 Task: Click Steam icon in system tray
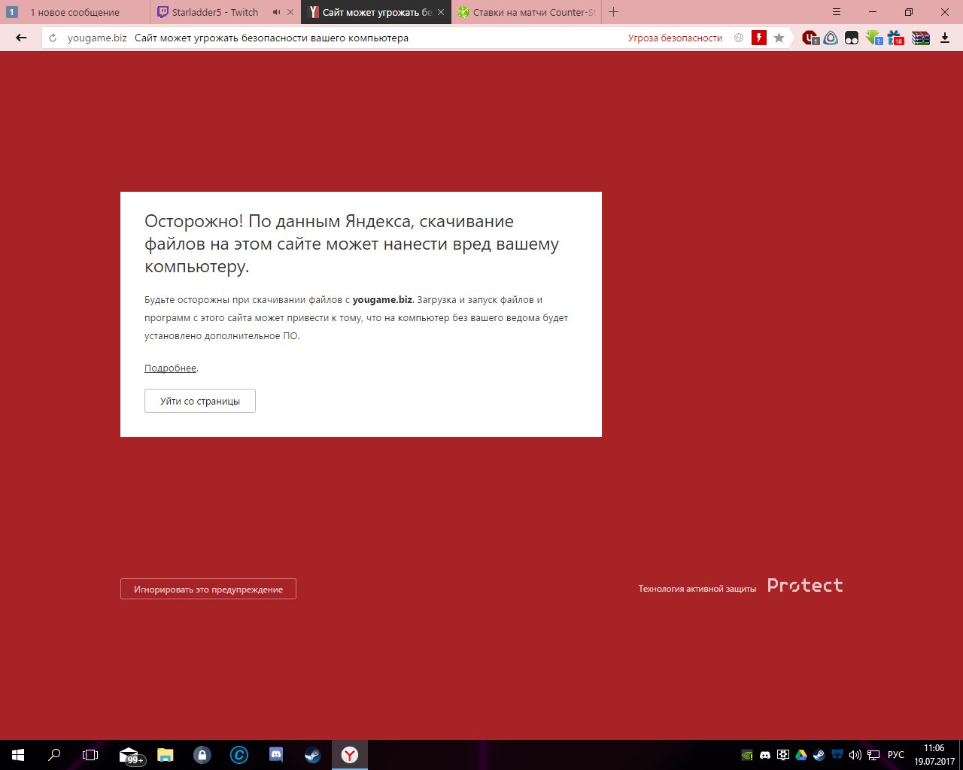[x=819, y=755]
